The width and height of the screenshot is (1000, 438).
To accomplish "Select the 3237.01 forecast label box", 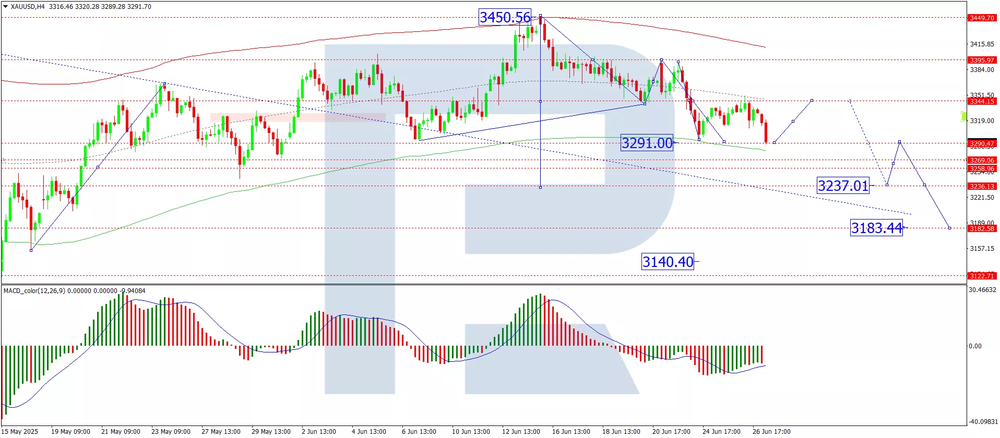I will point(843,186).
